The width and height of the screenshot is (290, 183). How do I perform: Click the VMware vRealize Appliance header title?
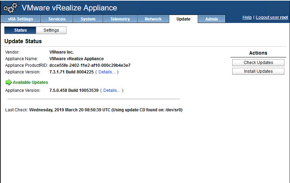(x=69, y=8)
